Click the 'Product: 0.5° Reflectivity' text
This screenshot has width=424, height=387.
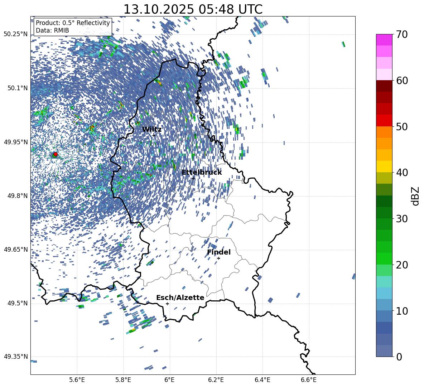pos(73,23)
